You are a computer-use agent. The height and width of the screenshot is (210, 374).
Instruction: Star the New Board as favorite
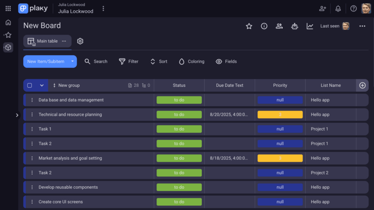249,26
